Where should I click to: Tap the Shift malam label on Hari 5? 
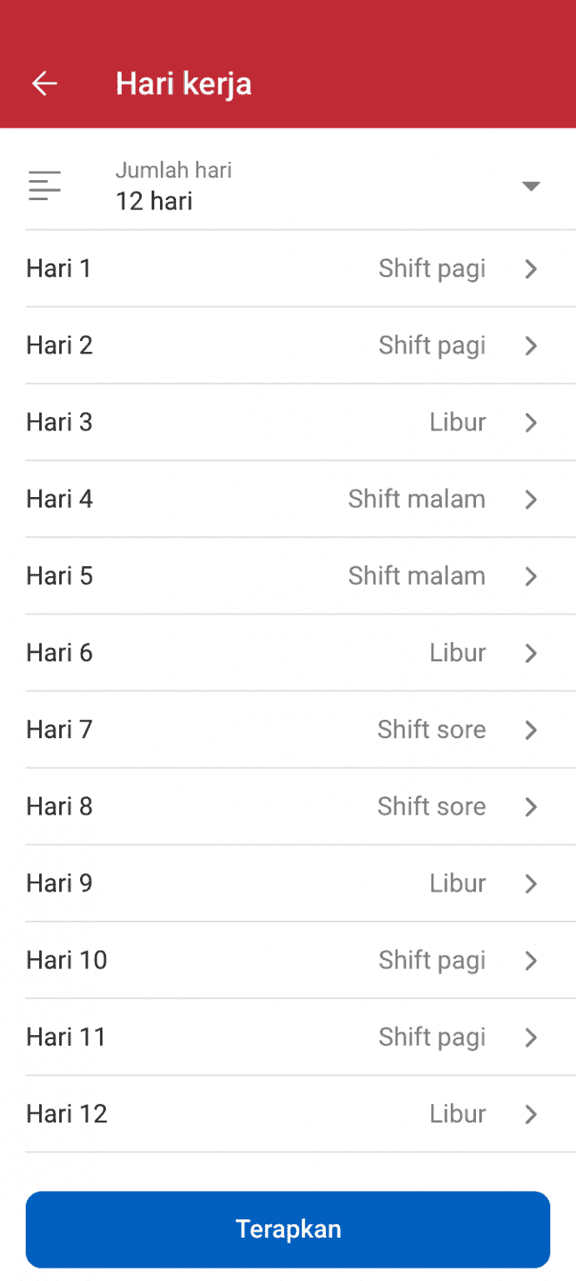416,576
